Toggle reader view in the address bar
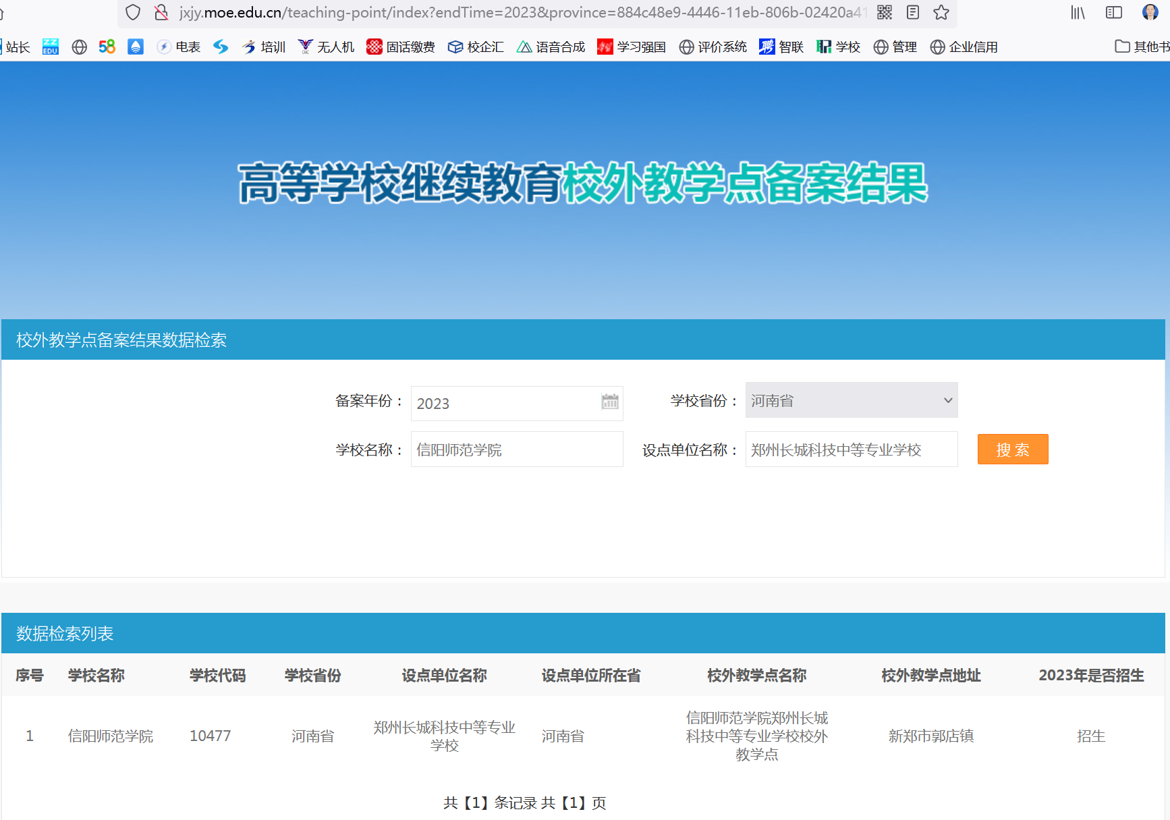This screenshot has height=820, width=1170. [x=912, y=13]
